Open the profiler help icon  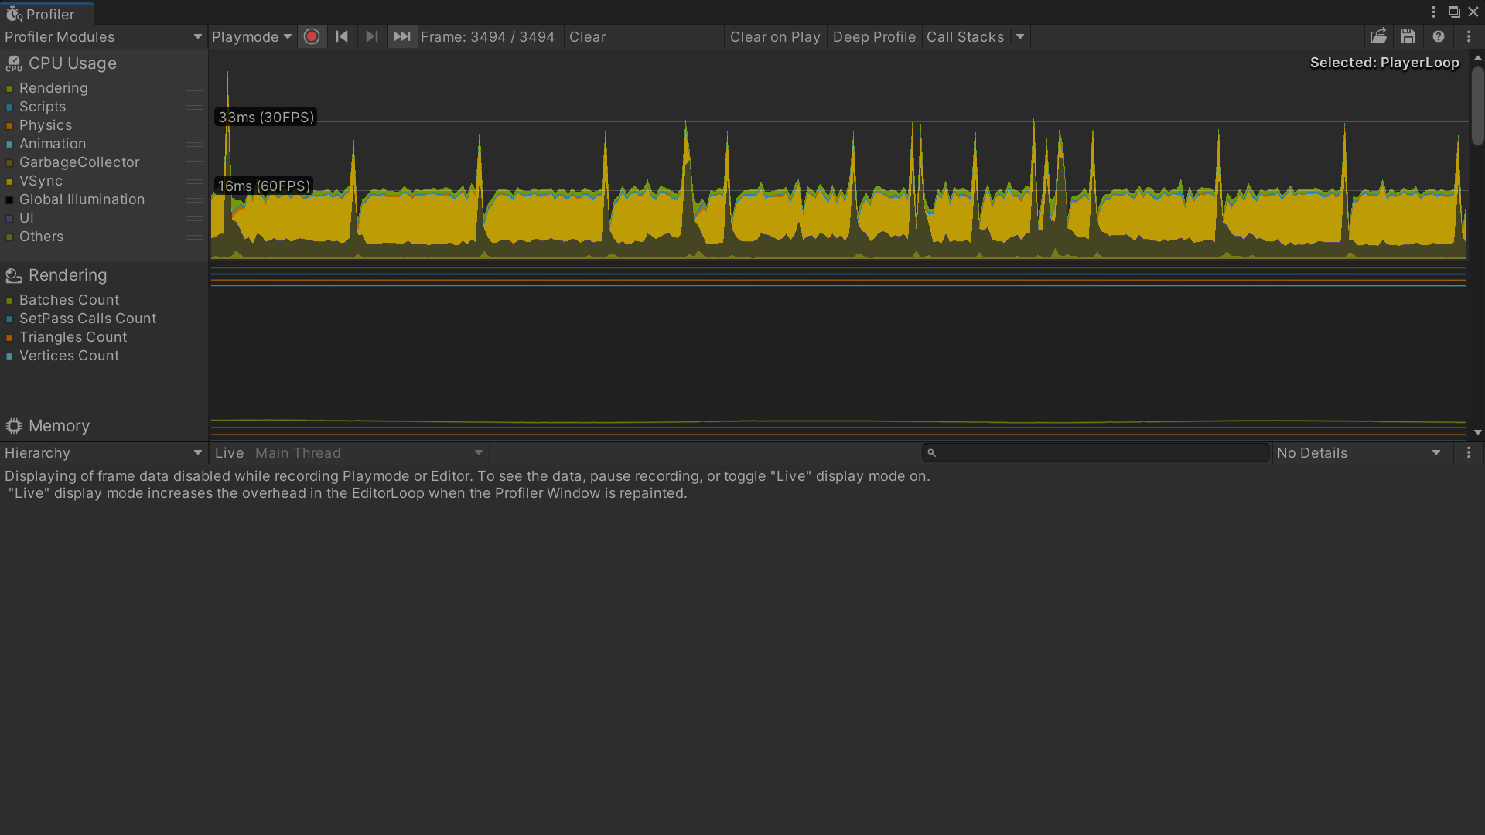1439,36
